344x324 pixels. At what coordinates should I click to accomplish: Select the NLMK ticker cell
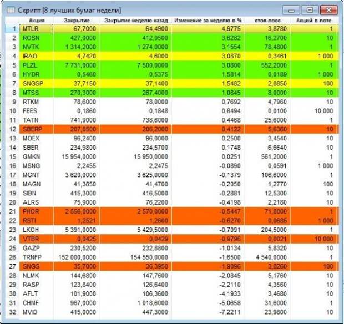coord(37,276)
